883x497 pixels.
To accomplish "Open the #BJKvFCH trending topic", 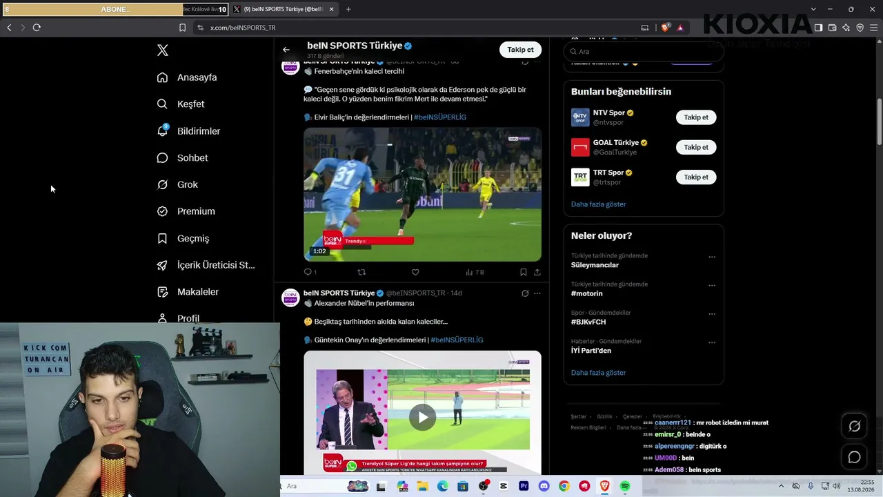I will pyautogui.click(x=588, y=322).
